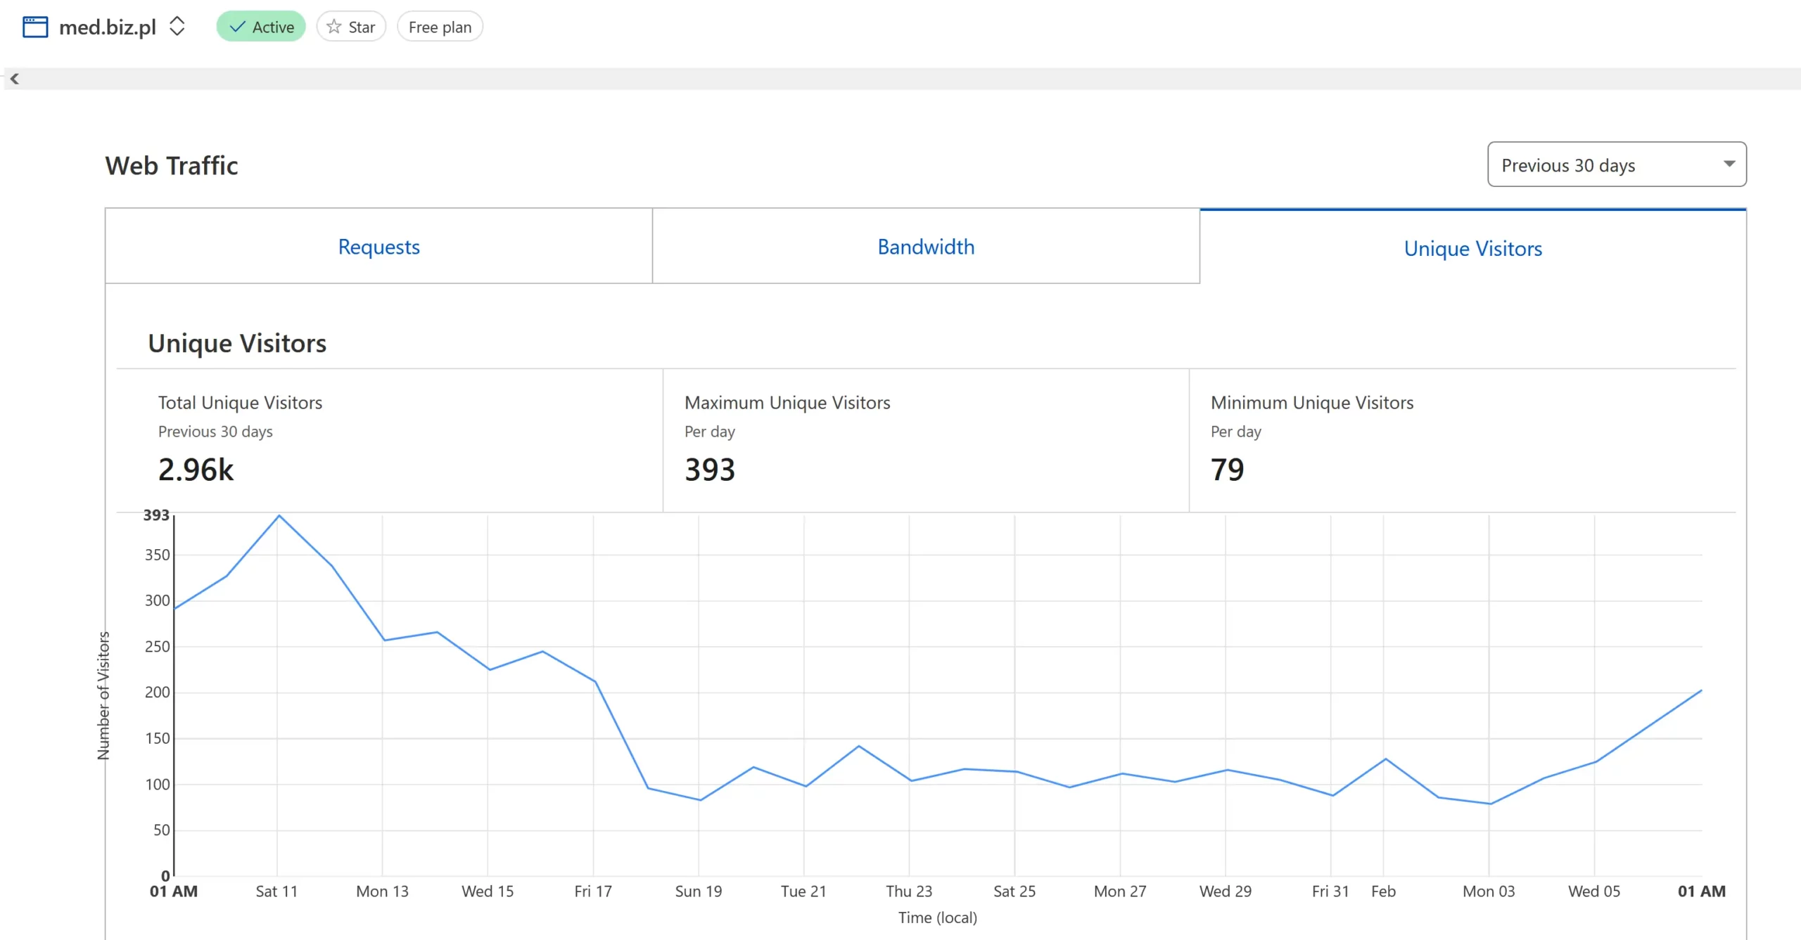This screenshot has height=940, width=1801.
Task: Collapse sidebar with left chevron arrow
Action: (14, 79)
